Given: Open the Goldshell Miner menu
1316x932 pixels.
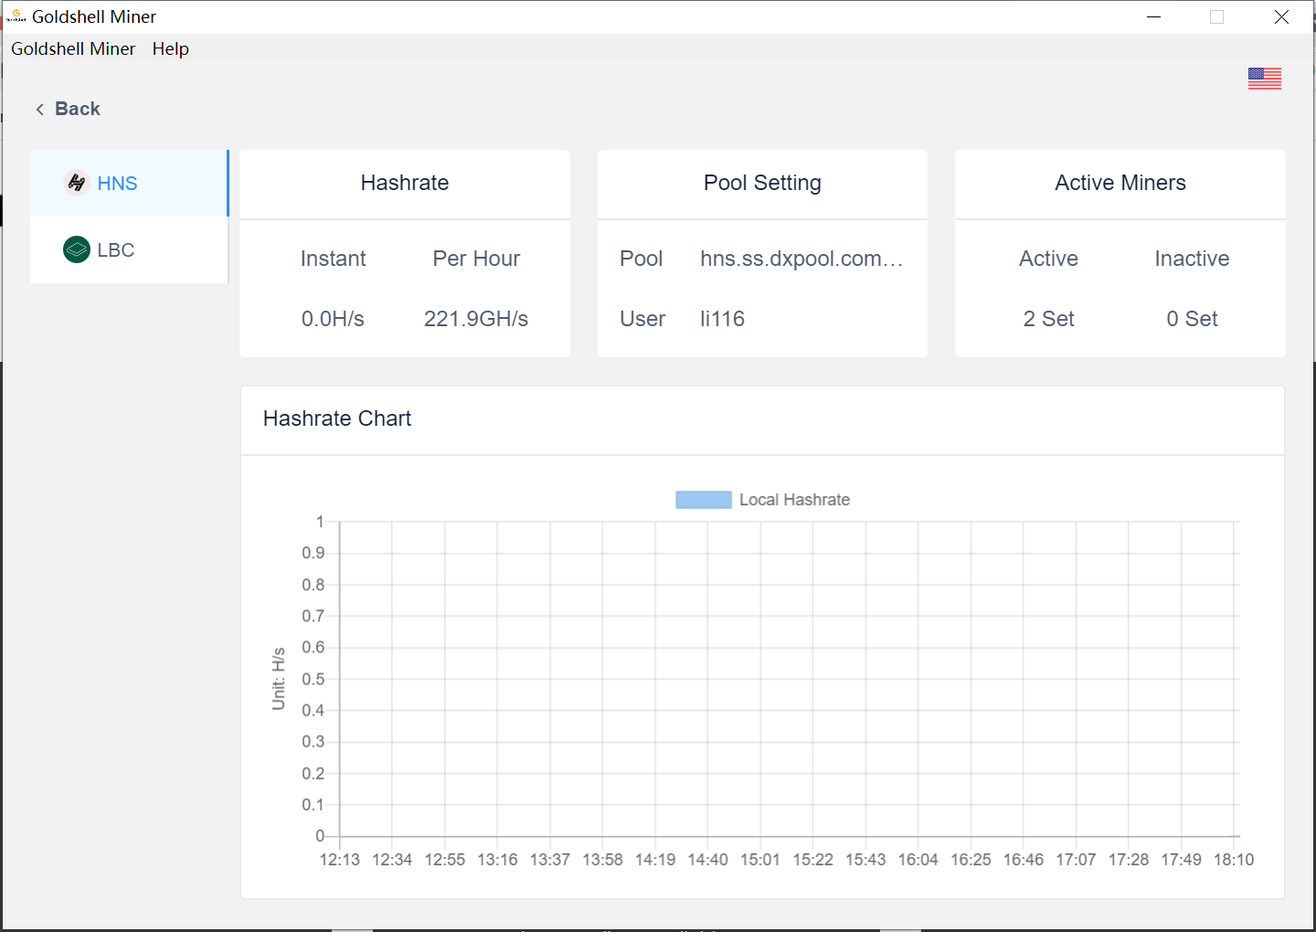Looking at the screenshot, I should click(73, 48).
